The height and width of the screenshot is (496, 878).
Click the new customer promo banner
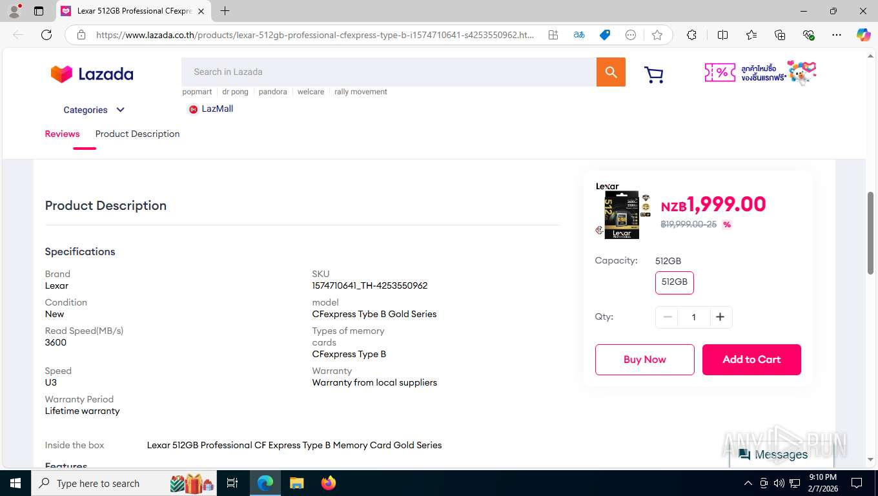coord(761,72)
